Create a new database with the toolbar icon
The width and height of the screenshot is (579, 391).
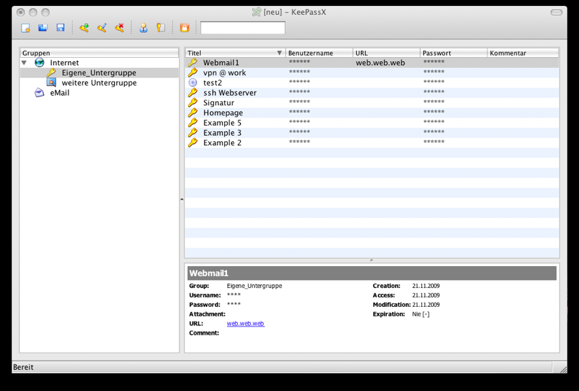coord(25,28)
